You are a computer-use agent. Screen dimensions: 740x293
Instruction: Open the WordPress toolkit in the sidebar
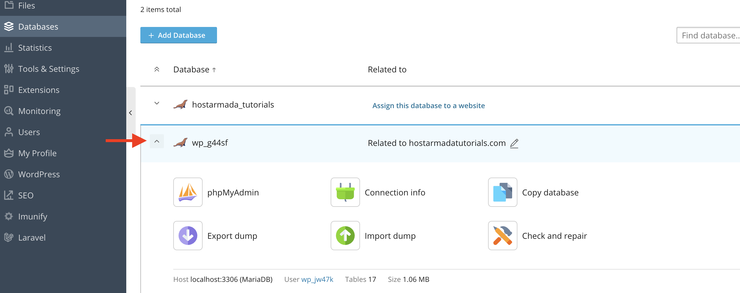38,174
